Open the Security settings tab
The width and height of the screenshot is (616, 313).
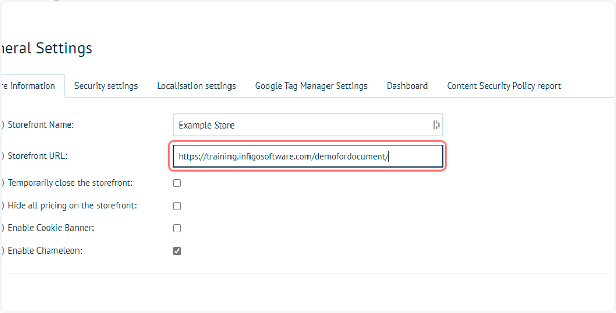tap(106, 86)
